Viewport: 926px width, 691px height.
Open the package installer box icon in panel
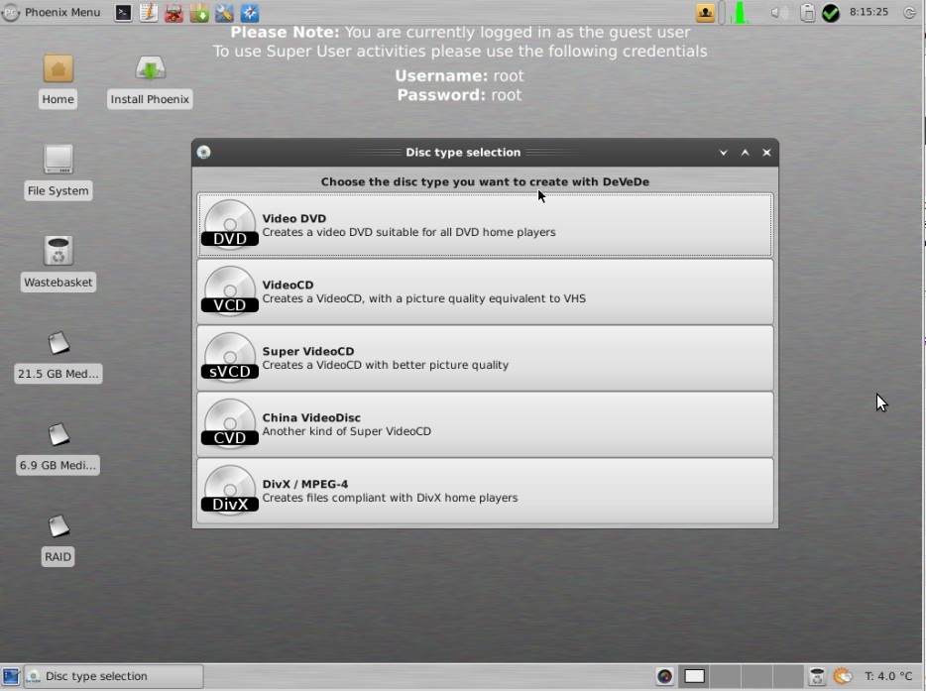coord(199,13)
